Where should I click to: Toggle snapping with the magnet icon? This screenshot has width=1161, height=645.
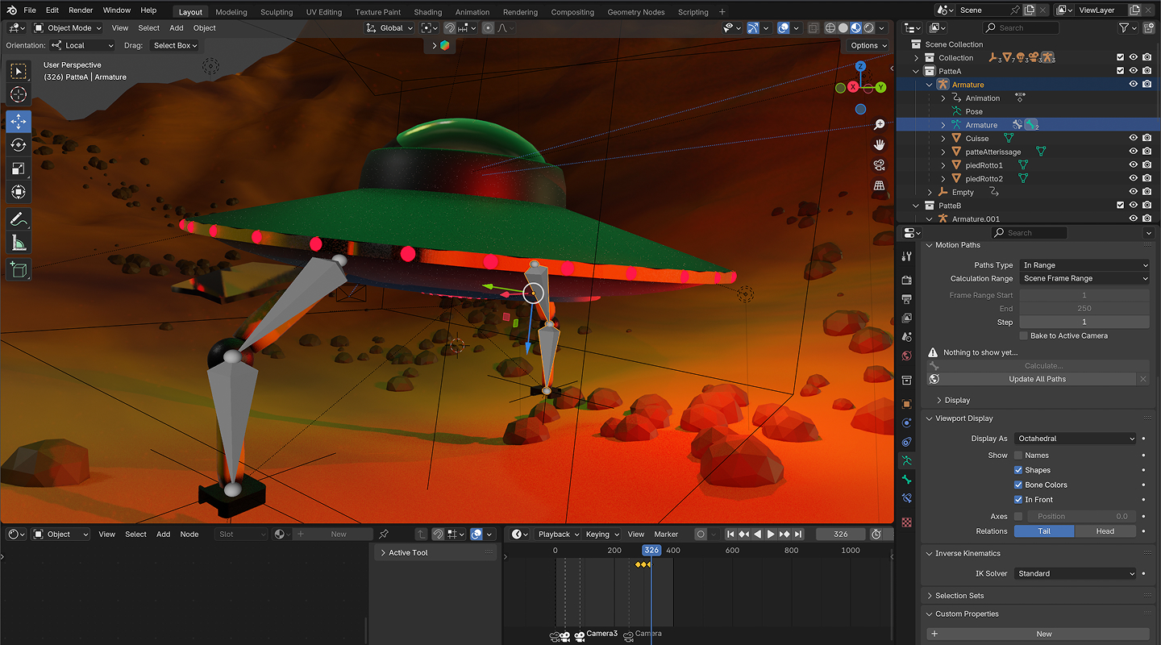coord(450,27)
